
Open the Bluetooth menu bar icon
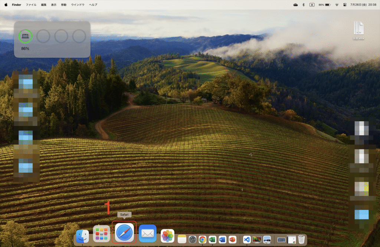(304, 4)
